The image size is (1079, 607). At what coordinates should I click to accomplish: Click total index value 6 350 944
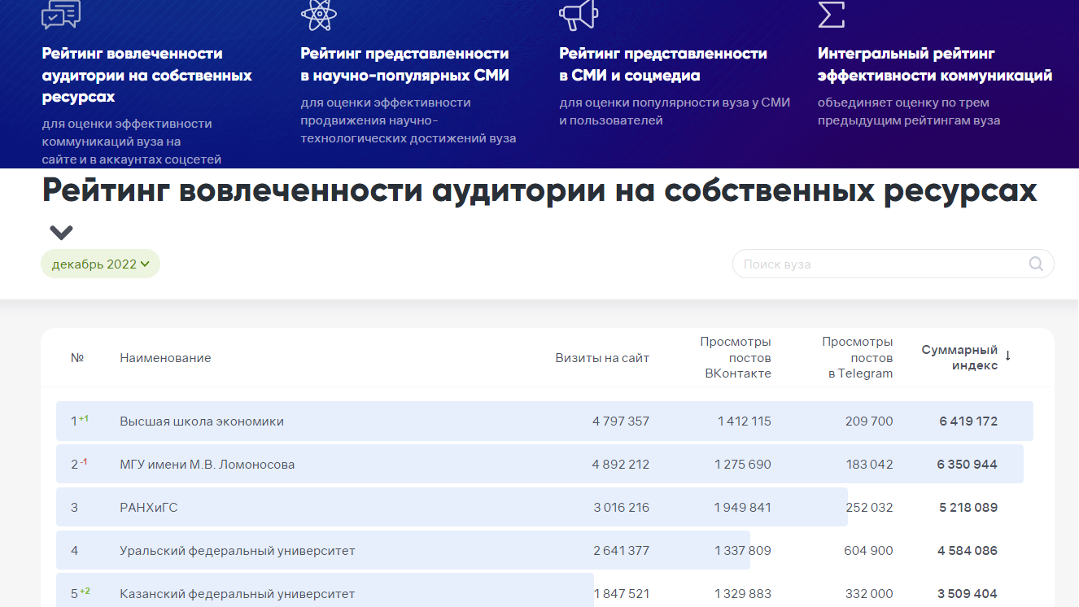968,465
